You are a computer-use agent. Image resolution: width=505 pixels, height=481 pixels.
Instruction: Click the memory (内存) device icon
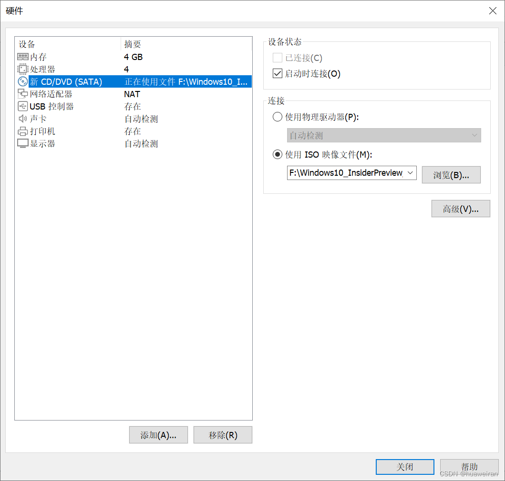tap(22, 57)
